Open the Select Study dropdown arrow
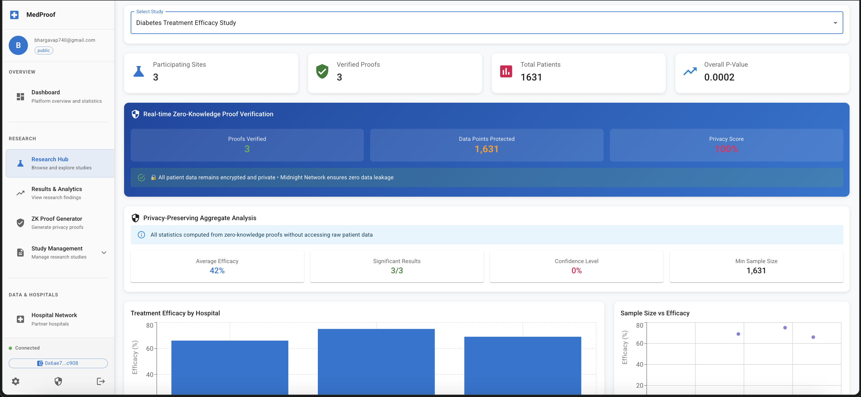 tap(835, 23)
